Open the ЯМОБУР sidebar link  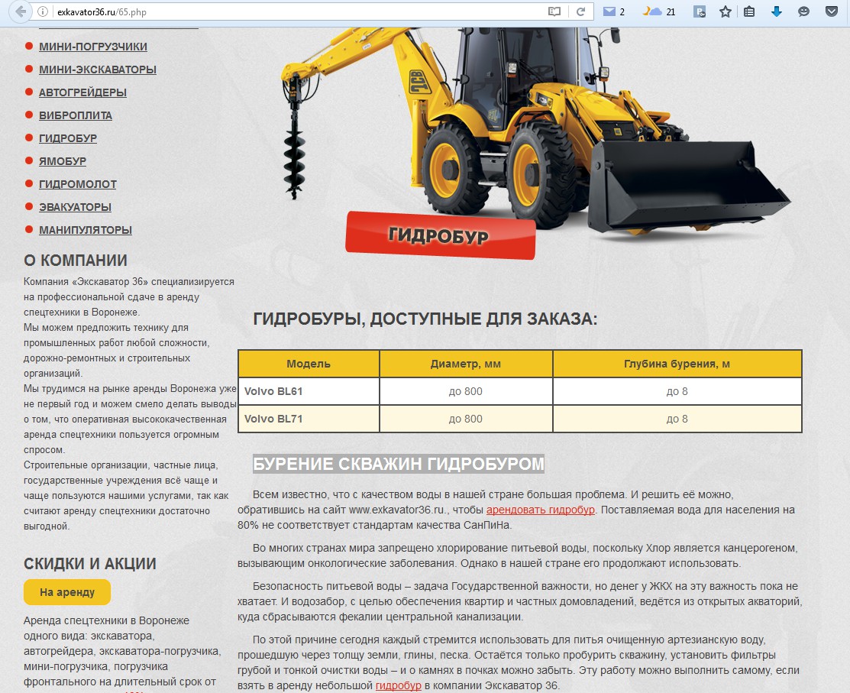coord(63,161)
